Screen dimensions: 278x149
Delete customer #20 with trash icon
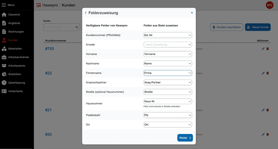[x=268, y=134]
